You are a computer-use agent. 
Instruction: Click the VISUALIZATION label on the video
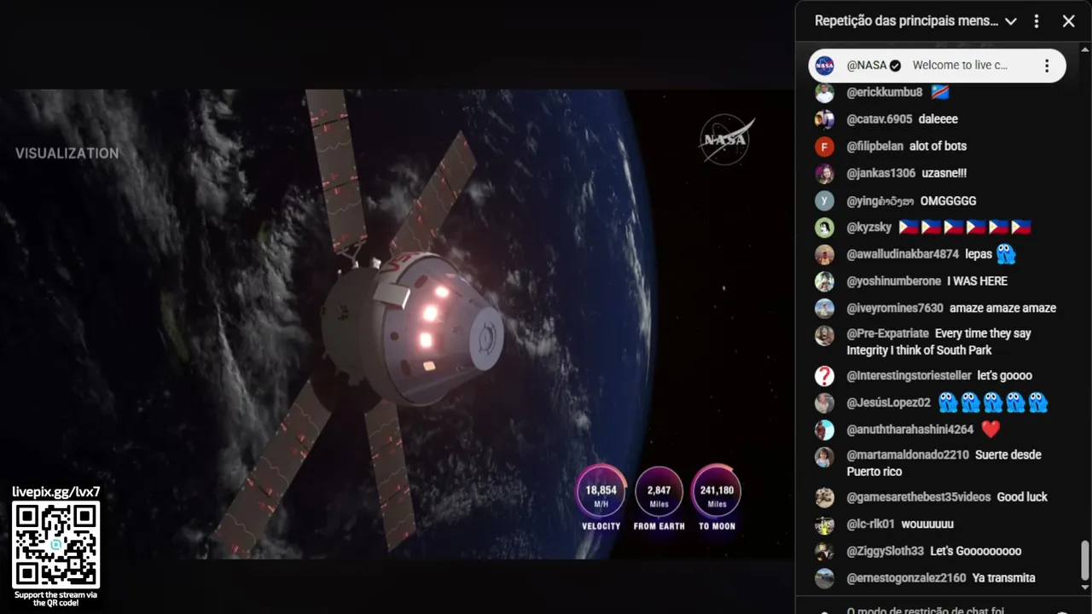tap(67, 153)
